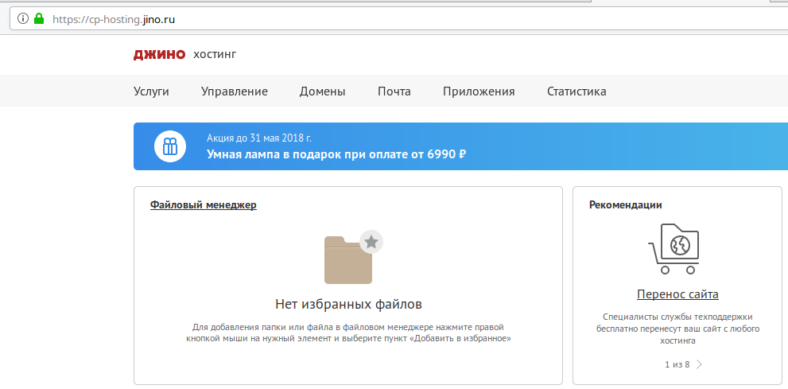Screen dimensions: 788x389
Task: Select Управление in the navigation bar
Action: tap(234, 91)
